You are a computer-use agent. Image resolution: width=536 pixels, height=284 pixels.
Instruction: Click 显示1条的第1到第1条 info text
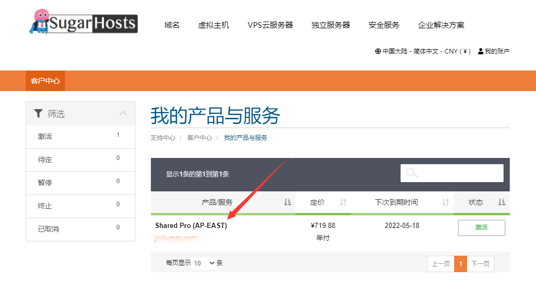pos(198,174)
